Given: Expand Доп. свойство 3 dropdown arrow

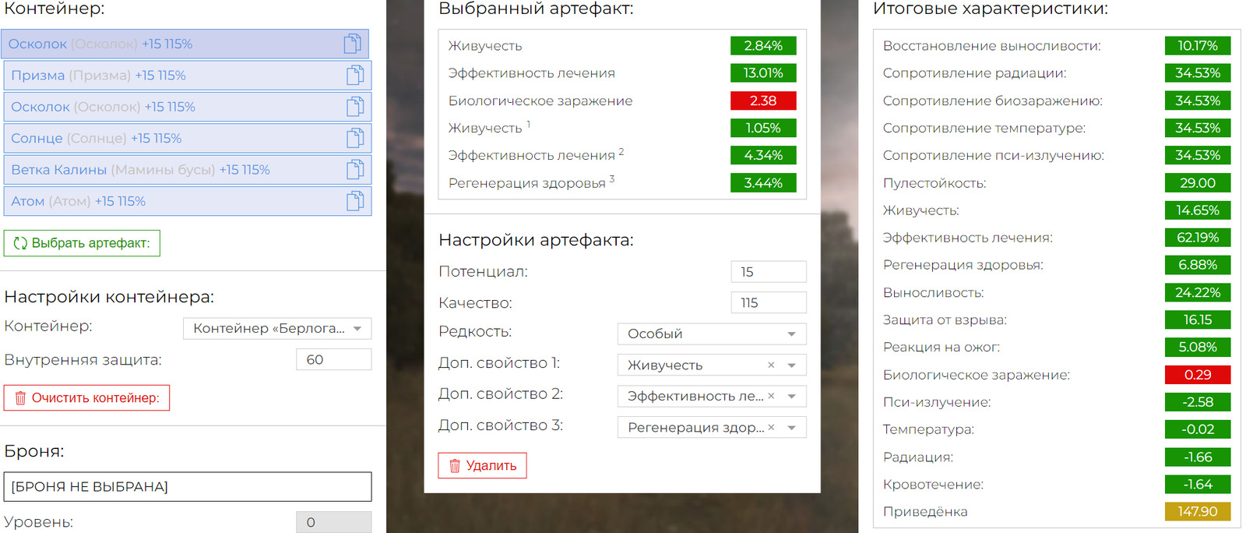Looking at the screenshot, I should coord(792,428).
